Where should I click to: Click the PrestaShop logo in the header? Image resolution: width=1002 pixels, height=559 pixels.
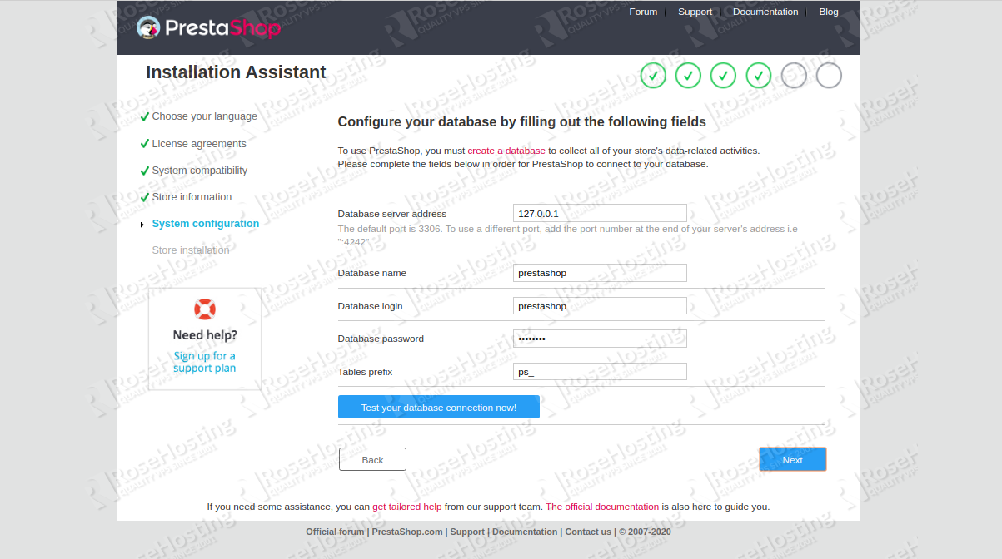207,27
